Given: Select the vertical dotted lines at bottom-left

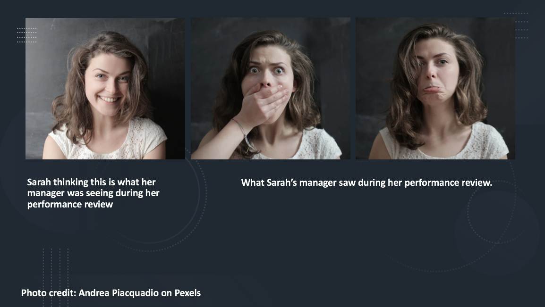Looking at the screenshot, I should pos(56,277).
